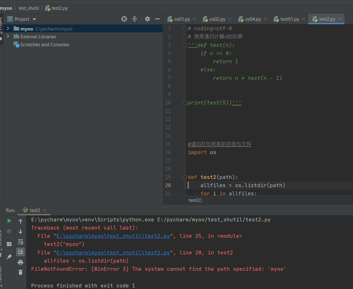Click the test2() editor breadcrumb

click(x=195, y=200)
